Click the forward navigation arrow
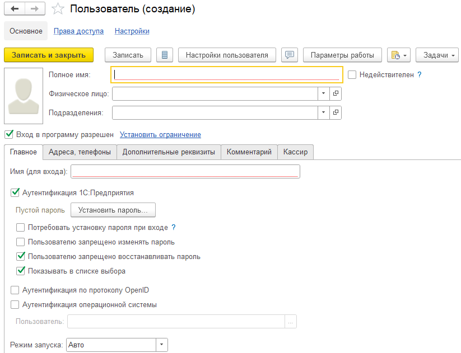This screenshot has width=461, height=353. point(35,9)
